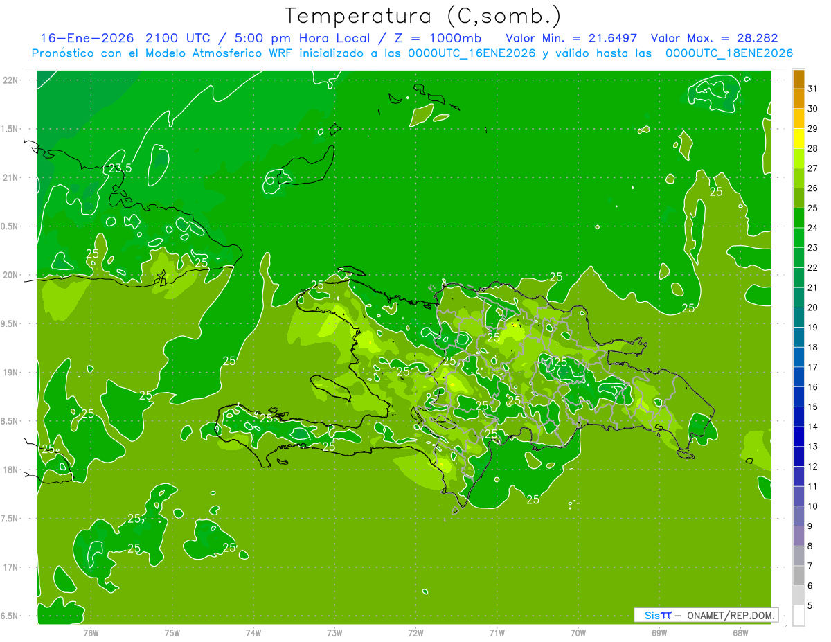Click the blue color bar segment between 15 and 16
Image resolution: width=831 pixels, height=642 pixels.
798,397
